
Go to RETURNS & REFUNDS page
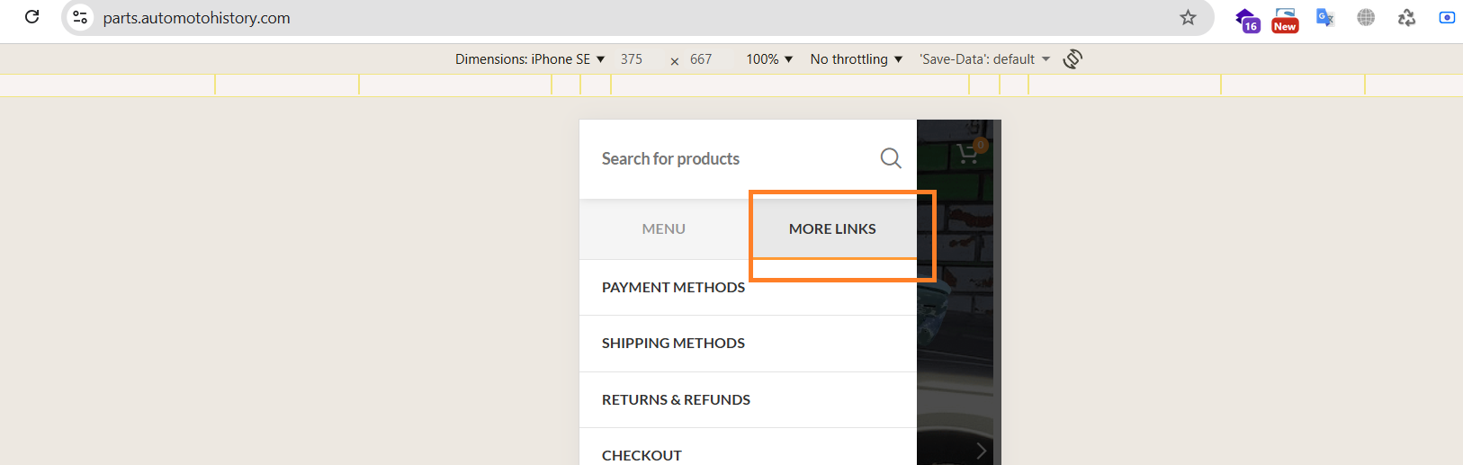[676, 400]
